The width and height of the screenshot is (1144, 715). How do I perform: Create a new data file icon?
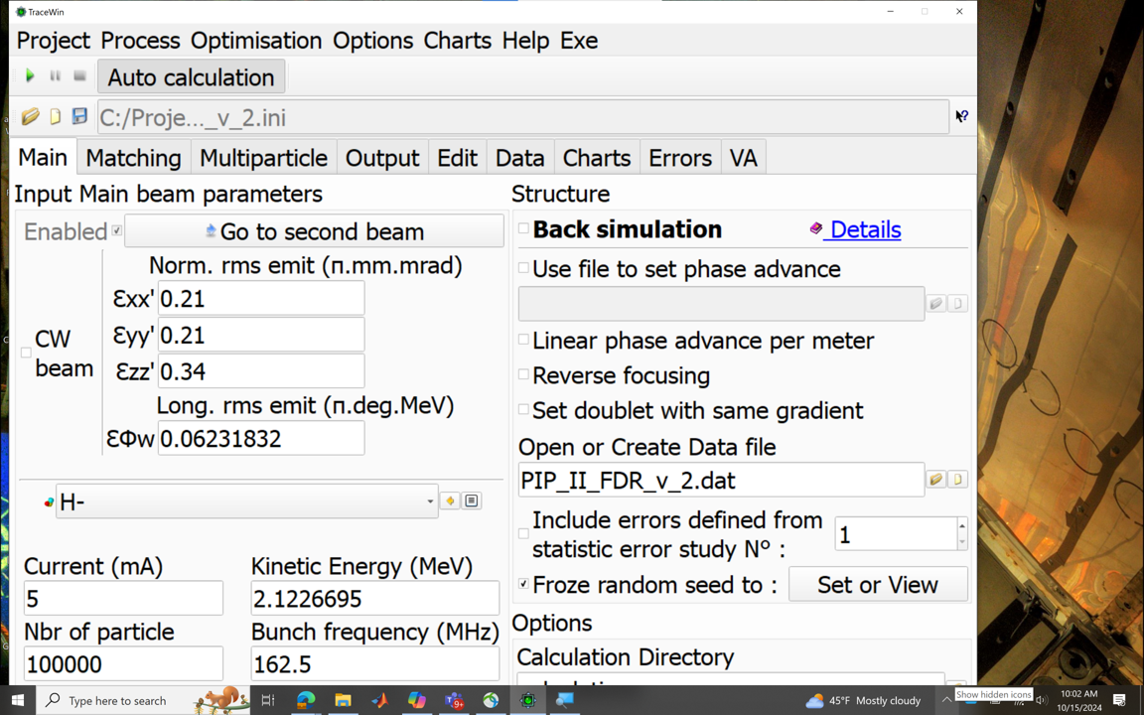pyautogui.click(x=958, y=480)
